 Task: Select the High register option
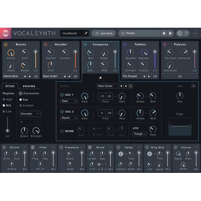click(x=8, y=99)
